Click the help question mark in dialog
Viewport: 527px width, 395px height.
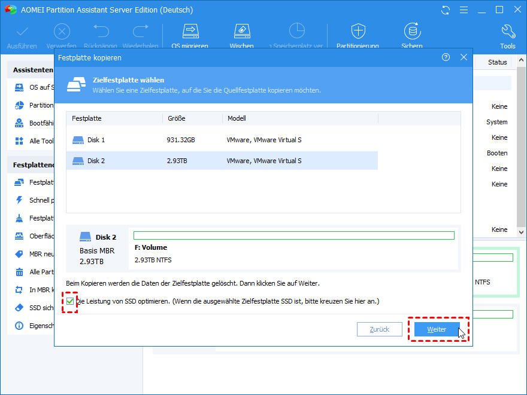pos(446,57)
